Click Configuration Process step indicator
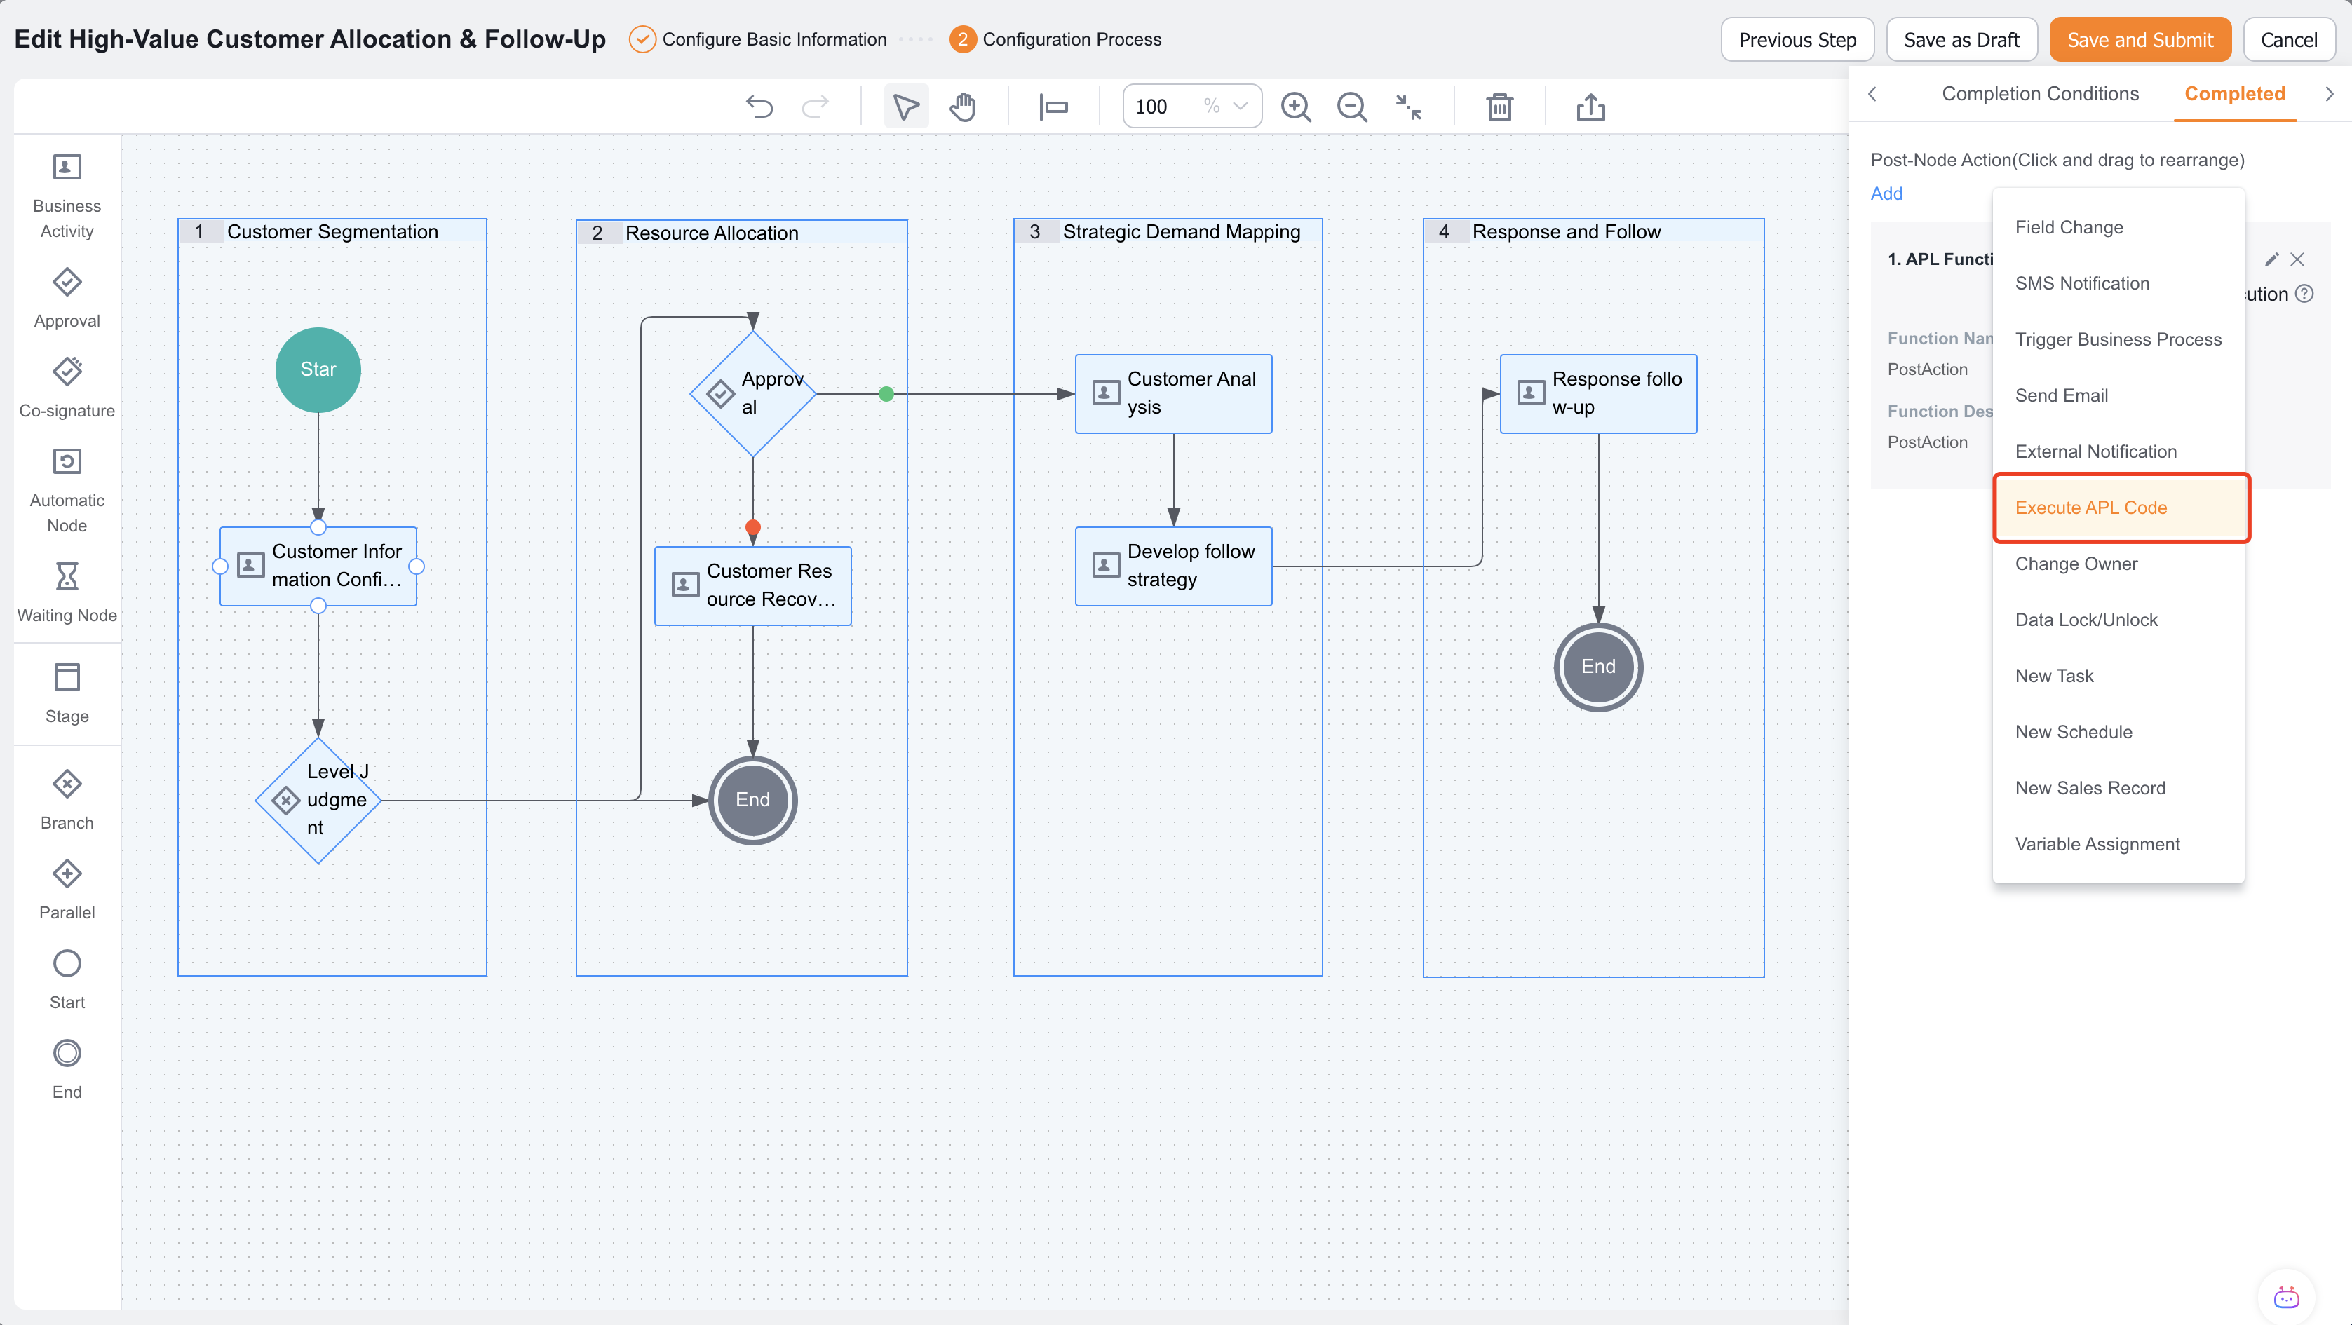Screen dimensions: 2352x1325 [x=1055, y=39]
